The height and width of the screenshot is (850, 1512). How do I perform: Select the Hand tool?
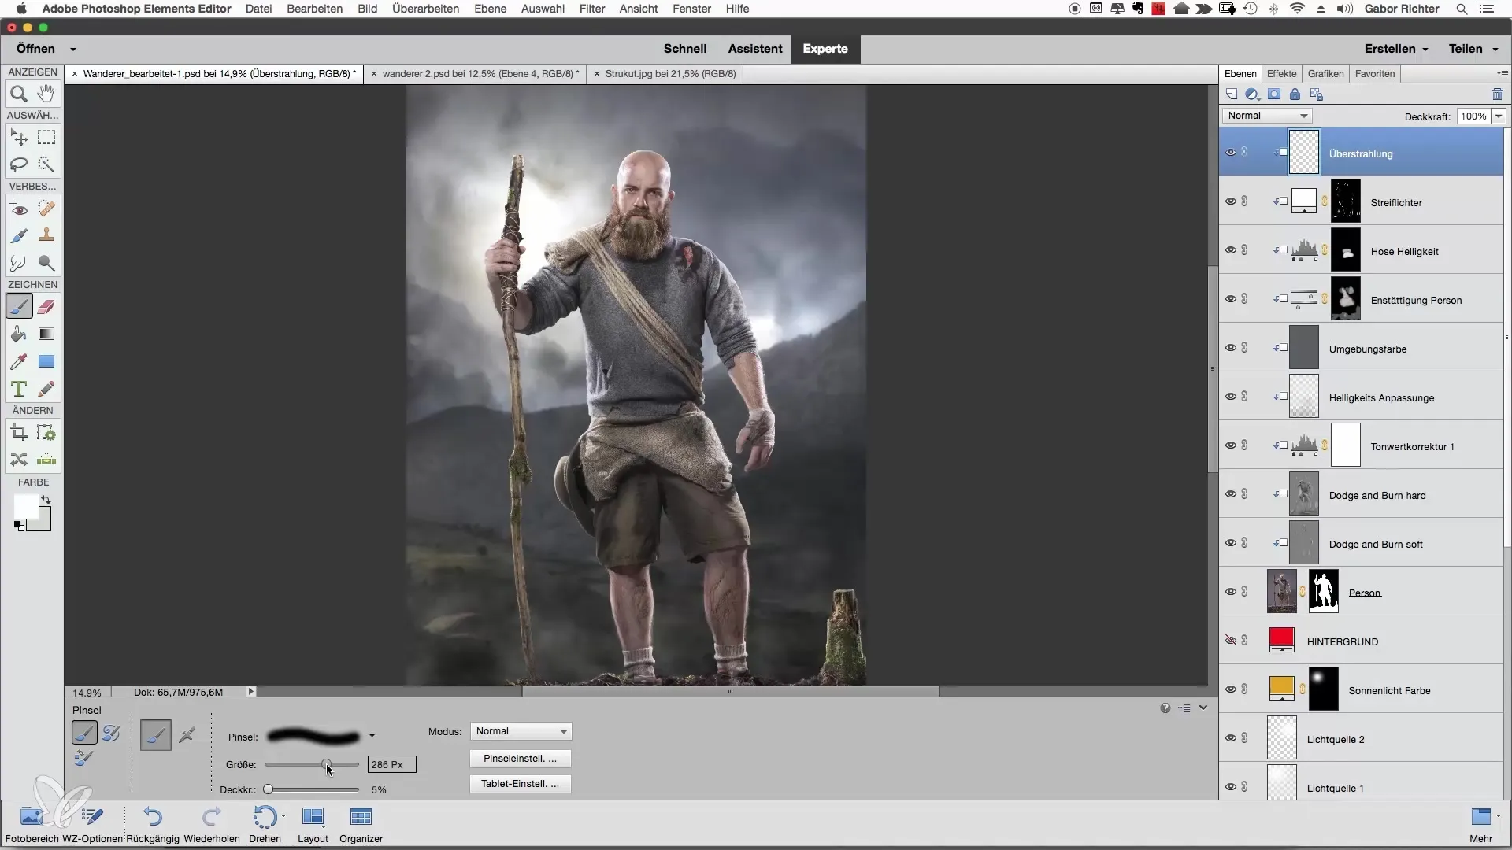[x=46, y=94]
